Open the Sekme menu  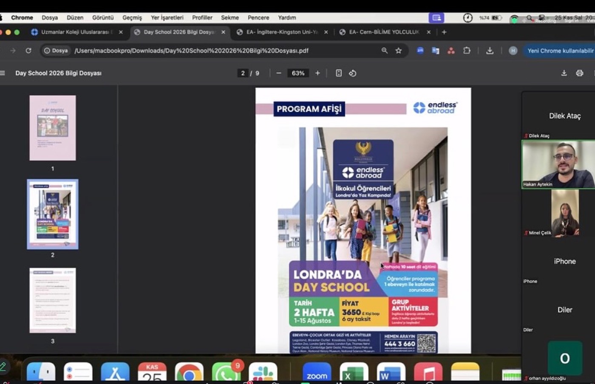click(230, 17)
